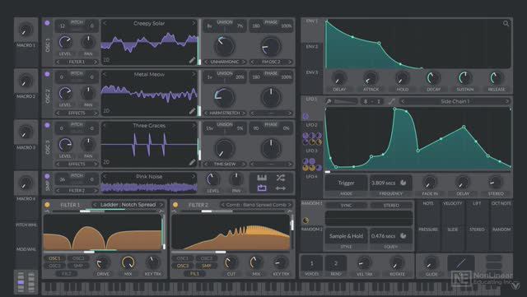The height and width of the screenshot is (297, 527).
Task: Toggle sampler random phase shuffle icon
Action: [x=281, y=178]
